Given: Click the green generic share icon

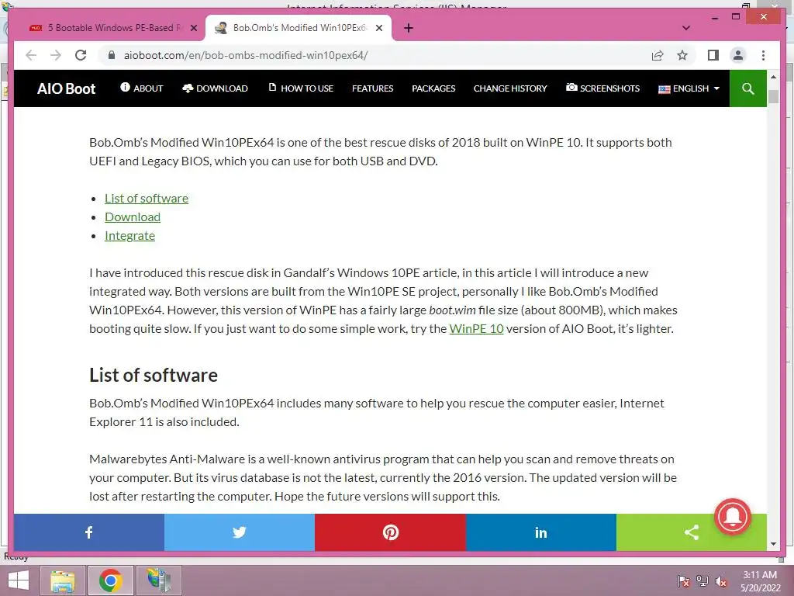Looking at the screenshot, I should coord(692,532).
